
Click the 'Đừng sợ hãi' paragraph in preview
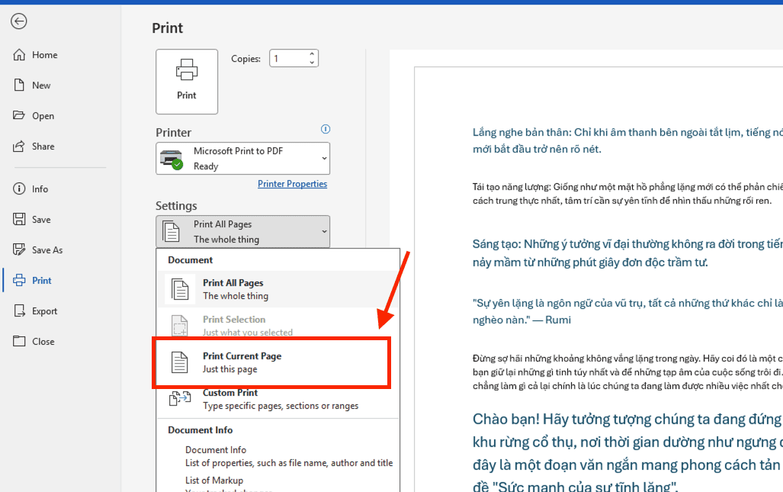(627, 372)
